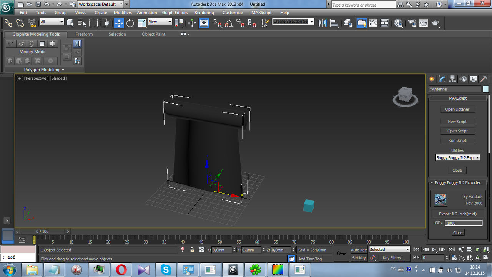The width and height of the screenshot is (492, 277).
Task: Open the Modifiers menu
Action: [x=123, y=13]
